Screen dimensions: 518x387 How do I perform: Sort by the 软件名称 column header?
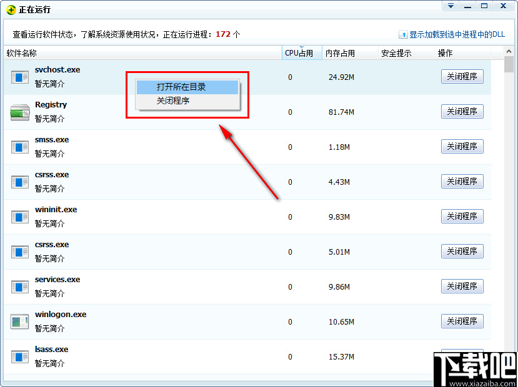(x=142, y=53)
